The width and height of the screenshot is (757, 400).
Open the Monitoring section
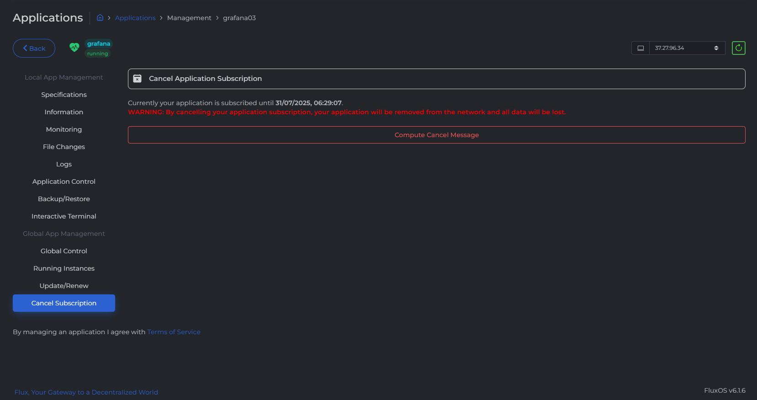(64, 129)
